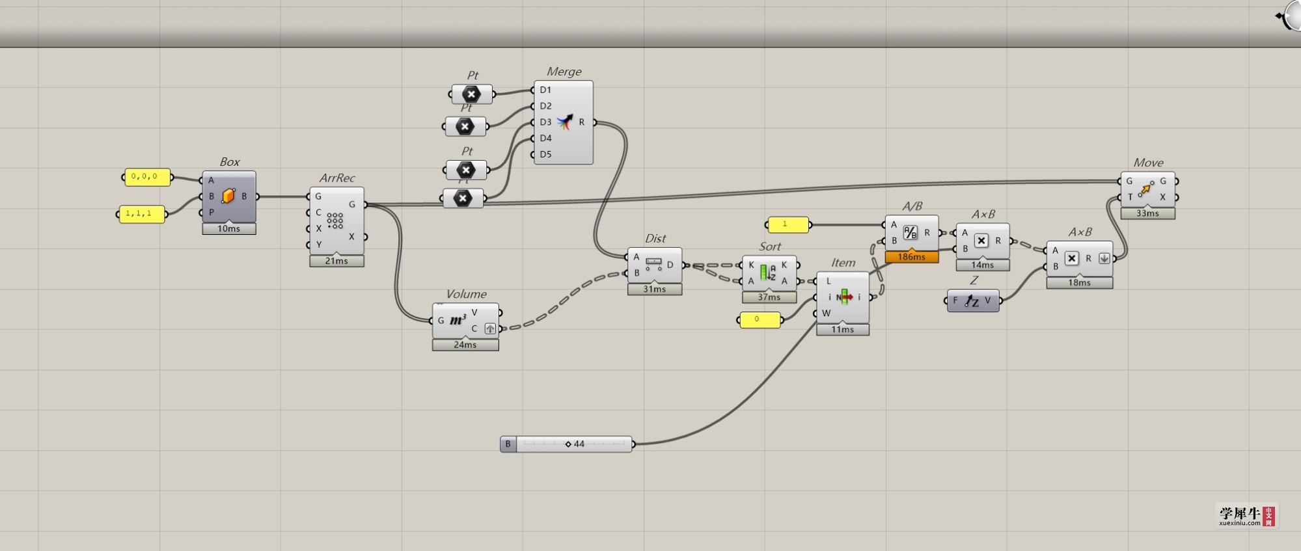Click the X transform output on Move
Screen dimensions: 1301x551
1164,197
